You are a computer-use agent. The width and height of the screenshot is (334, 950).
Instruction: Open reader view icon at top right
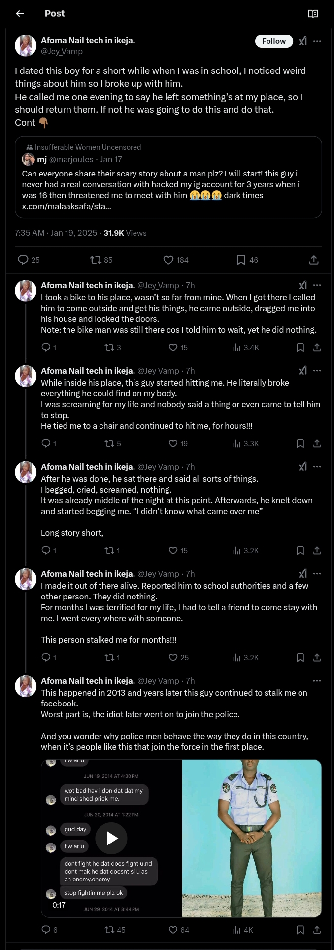[x=313, y=14]
